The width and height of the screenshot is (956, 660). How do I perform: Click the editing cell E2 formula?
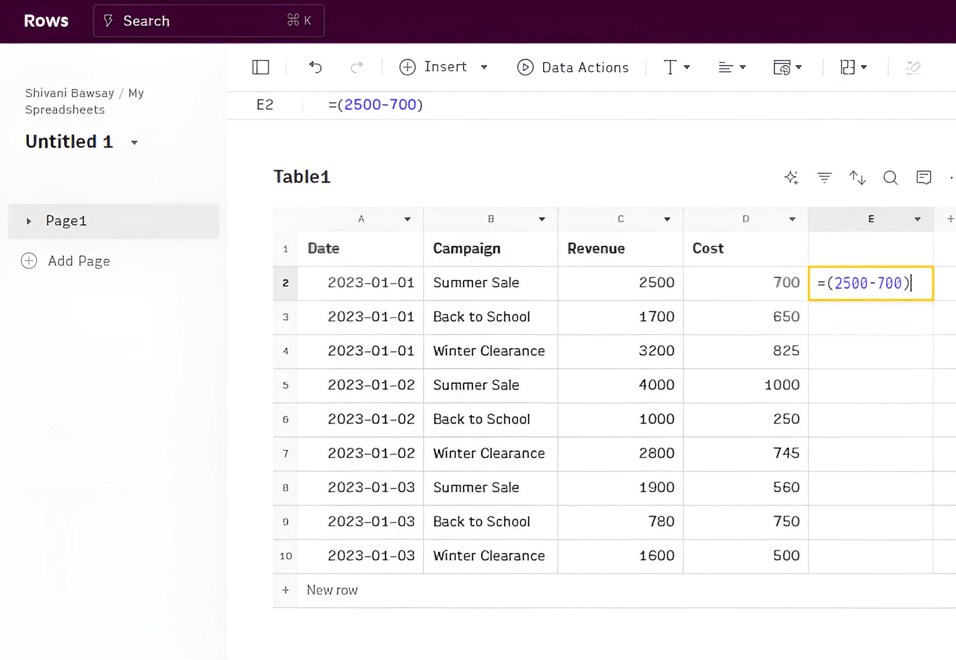pos(871,283)
